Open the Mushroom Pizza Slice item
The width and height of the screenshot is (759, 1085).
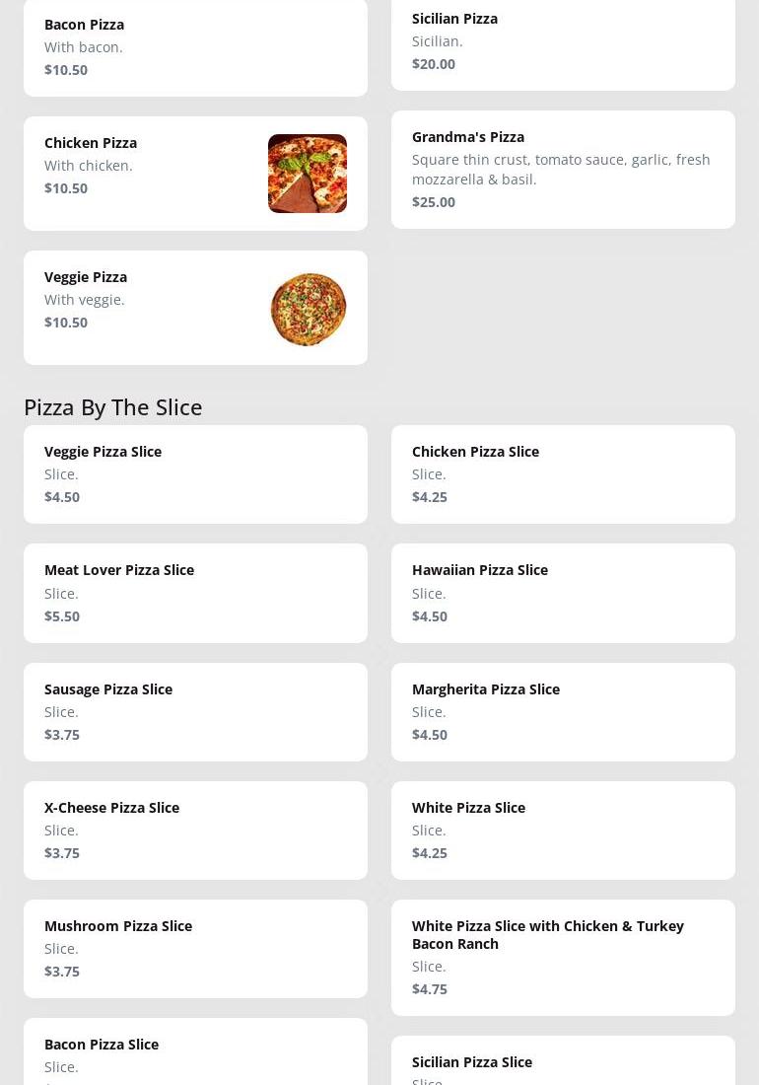[195, 948]
